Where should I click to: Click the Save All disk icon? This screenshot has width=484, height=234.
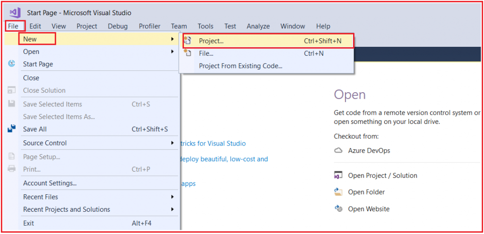[x=11, y=129]
